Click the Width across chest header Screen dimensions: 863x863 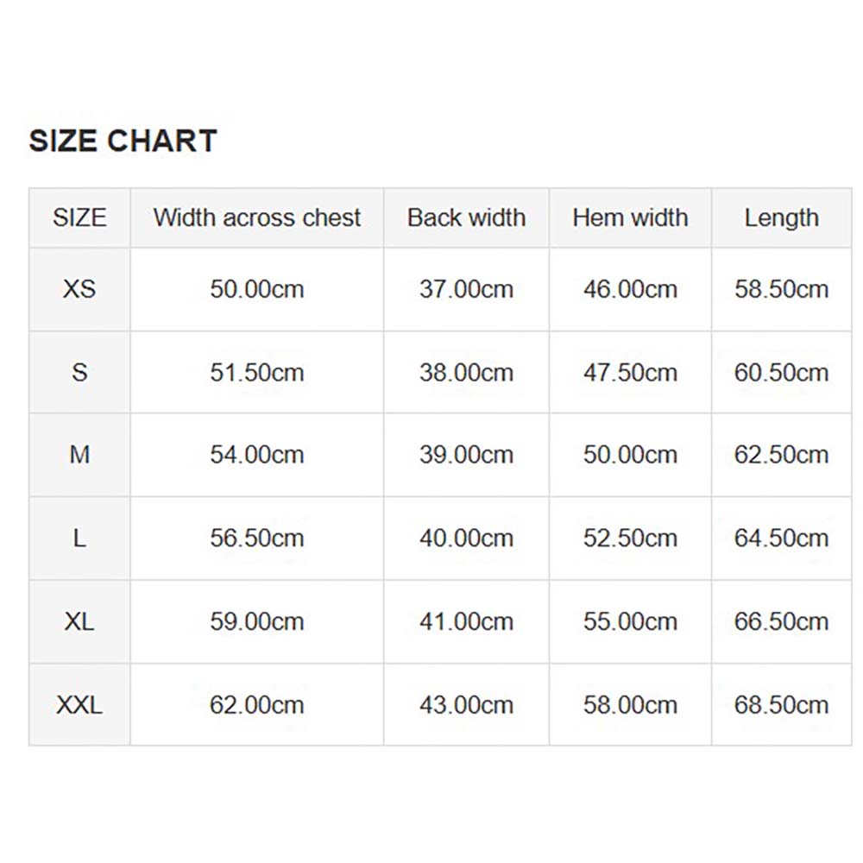click(x=257, y=217)
